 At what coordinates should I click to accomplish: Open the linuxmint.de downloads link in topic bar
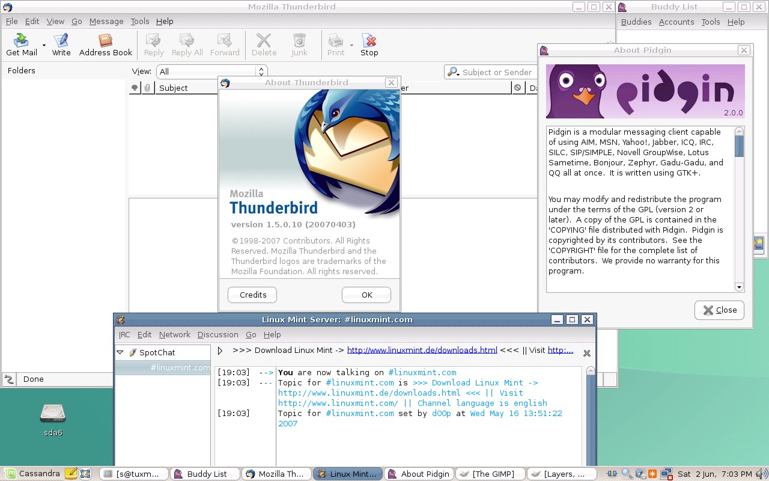pyautogui.click(x=422, y=350)
